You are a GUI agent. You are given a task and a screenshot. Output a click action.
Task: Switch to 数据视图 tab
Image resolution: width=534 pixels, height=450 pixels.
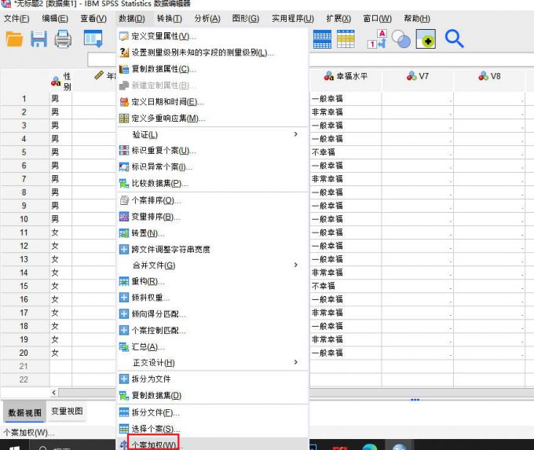[24, 412]
